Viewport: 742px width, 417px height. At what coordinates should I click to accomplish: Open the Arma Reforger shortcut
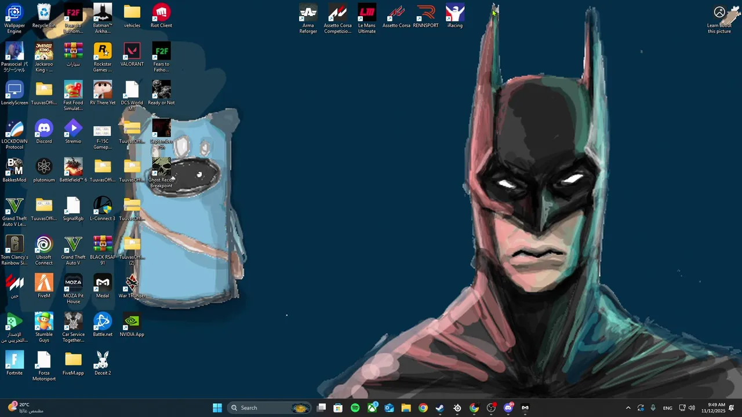click(x=308, y=19)
